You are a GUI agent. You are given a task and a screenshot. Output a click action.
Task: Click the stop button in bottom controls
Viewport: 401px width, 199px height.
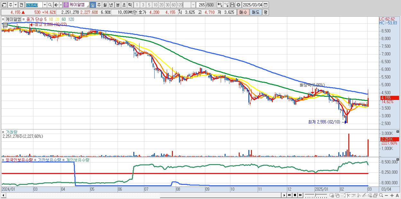(295, 195)
